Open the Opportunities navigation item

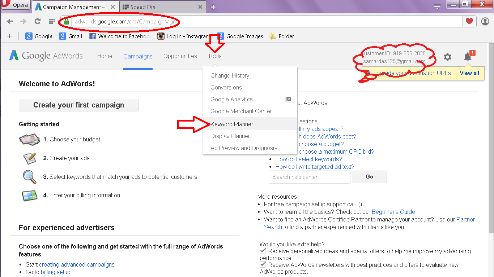tap(180, 56)
